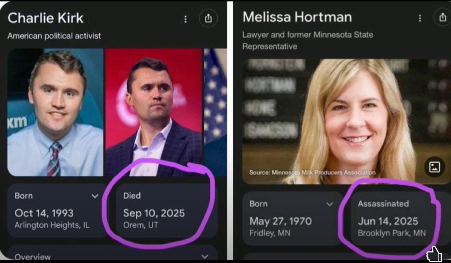Image resolution: width=451 pixels, height=263 pixels.
Task: Open partially visible flag photo
Action: pos(215,112)
